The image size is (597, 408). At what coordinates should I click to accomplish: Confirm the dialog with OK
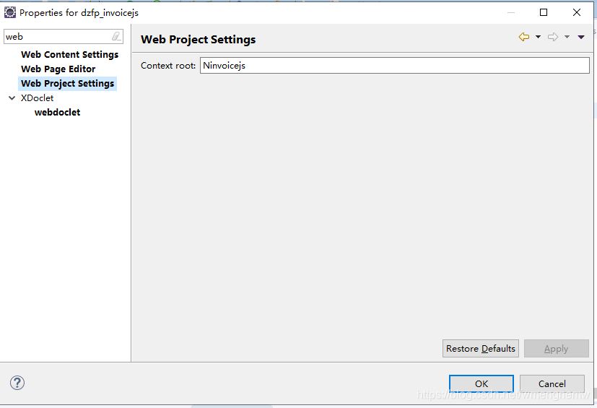pos(481,383)
